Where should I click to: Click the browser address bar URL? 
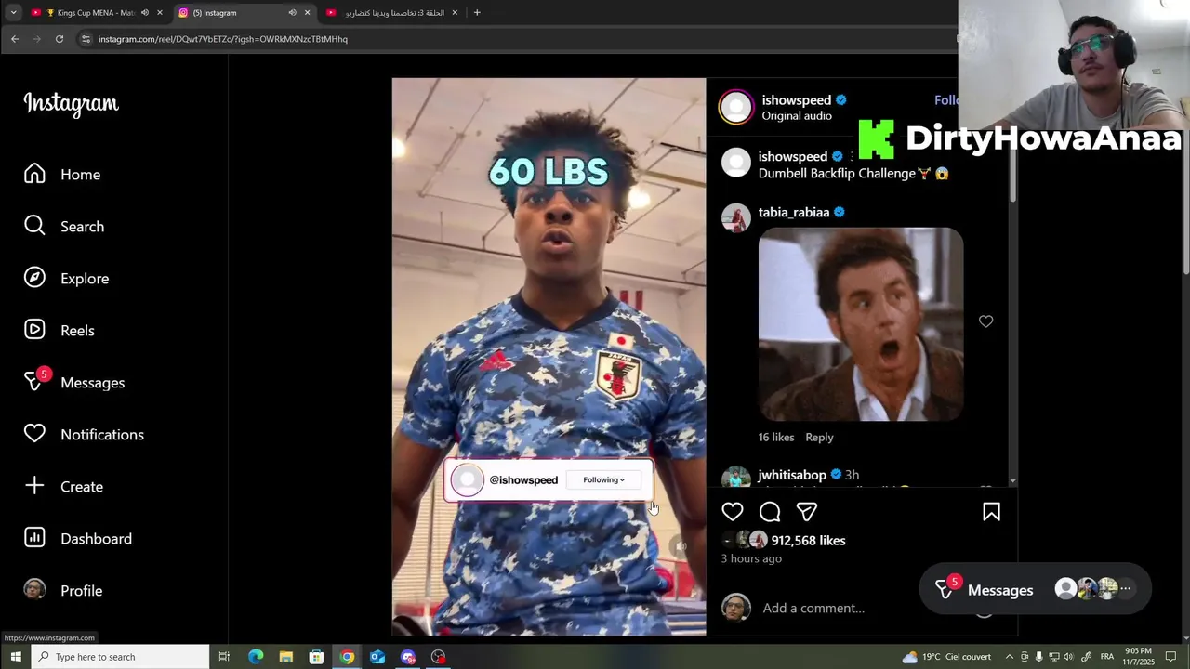click(223, 39)
